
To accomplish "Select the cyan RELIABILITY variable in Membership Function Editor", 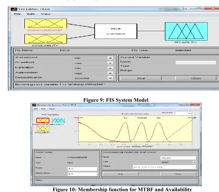I will 58,120.
